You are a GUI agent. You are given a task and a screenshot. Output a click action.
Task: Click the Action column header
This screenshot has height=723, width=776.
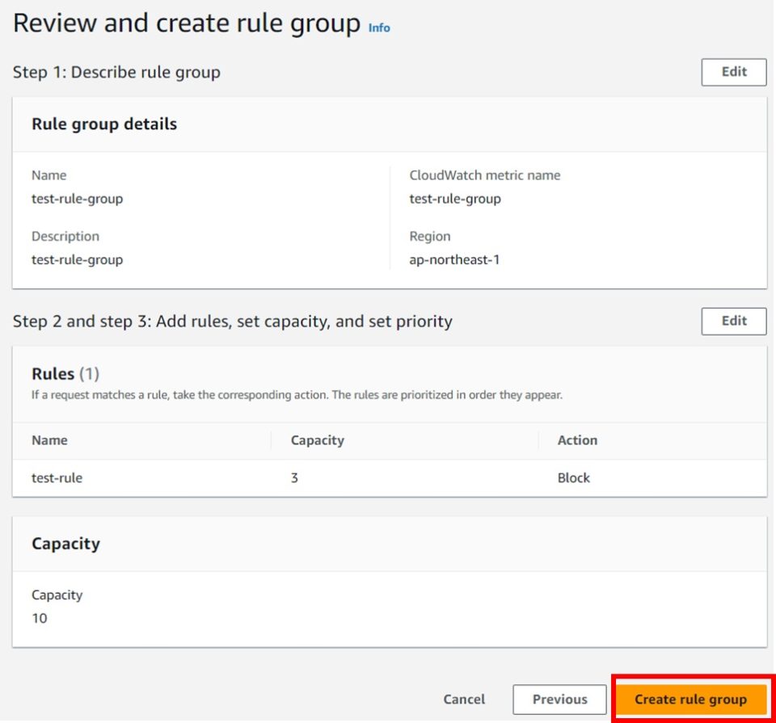coord(577,440)
